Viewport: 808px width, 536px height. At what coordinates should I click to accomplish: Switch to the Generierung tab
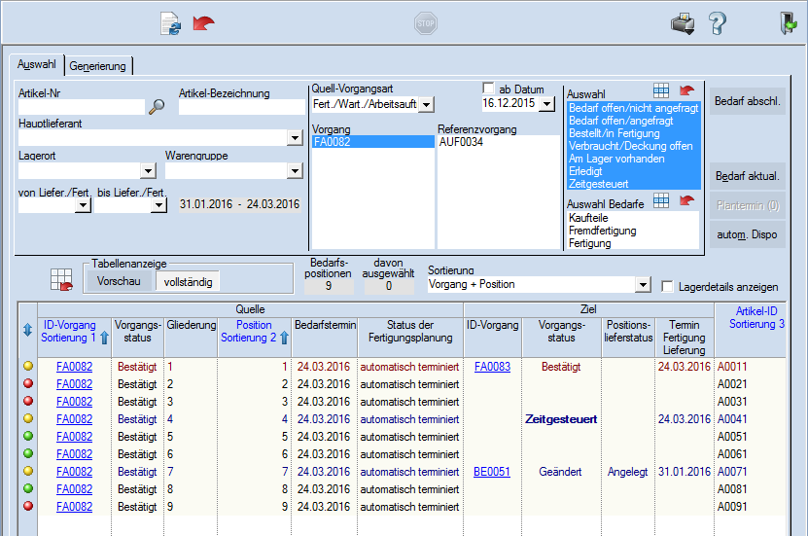(x=98, y=66)
